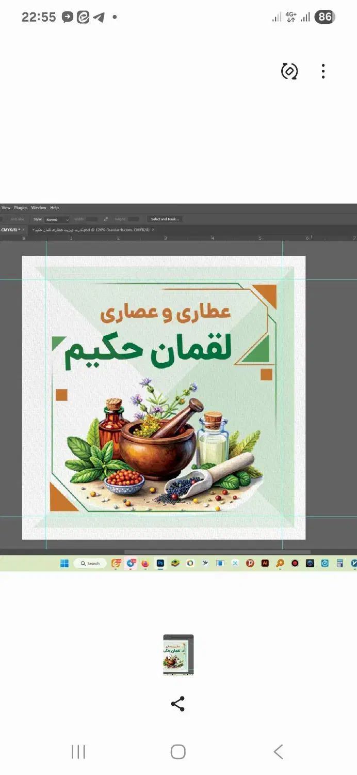Screen dimensions: 357x775
Task: Click the Photoshop icon in the taskbar
Action: tap(160, 563)
